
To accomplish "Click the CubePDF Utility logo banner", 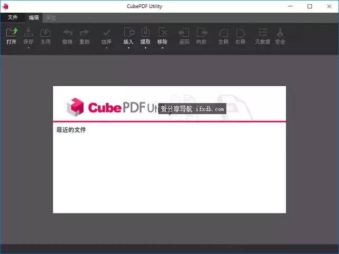I will pyautogui.click(x=169, y=104).
